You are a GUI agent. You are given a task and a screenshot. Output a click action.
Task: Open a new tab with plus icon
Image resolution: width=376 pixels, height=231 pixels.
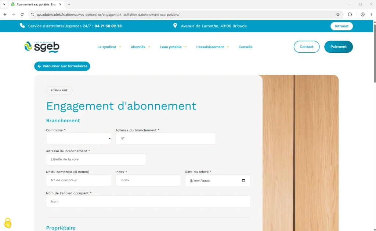(69, 4)
